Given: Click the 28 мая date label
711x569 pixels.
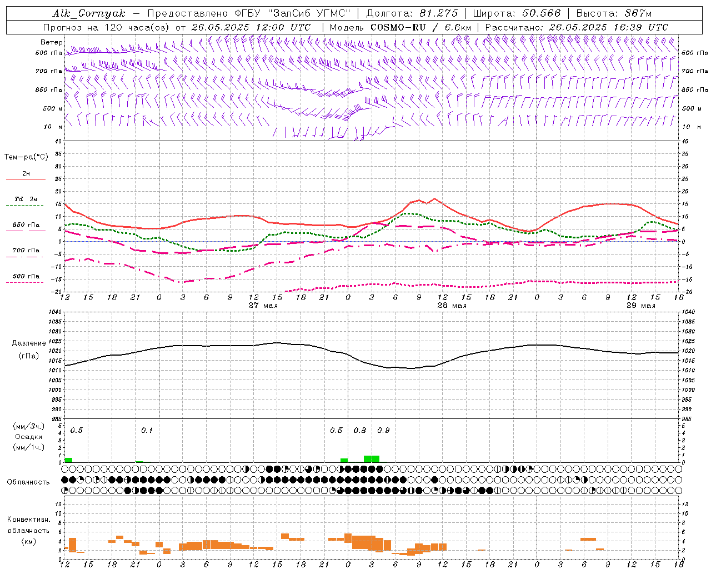Looking at the screenshot, I should (x=452, y=306).
